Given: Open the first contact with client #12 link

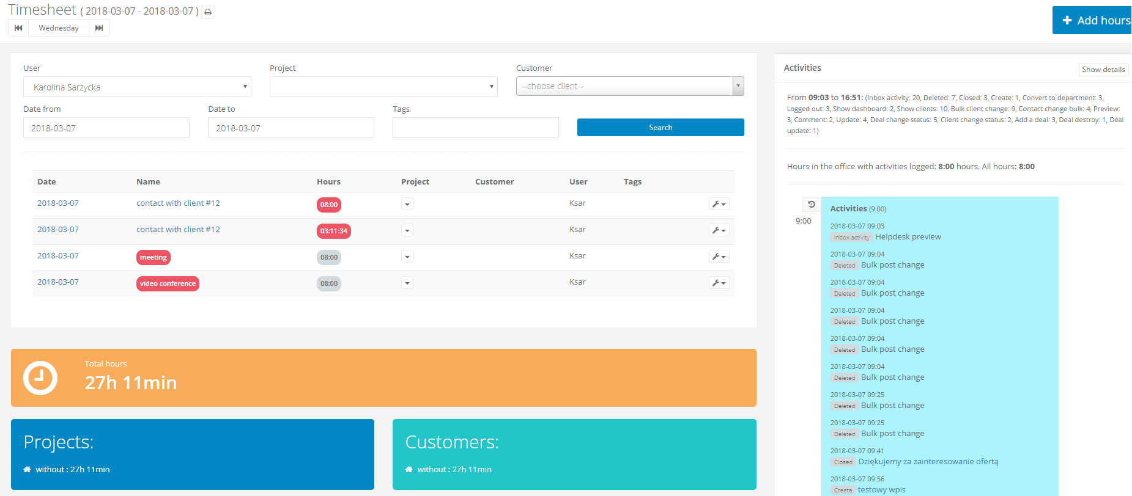Looking at the screenshot, I should tap(178, 203).
